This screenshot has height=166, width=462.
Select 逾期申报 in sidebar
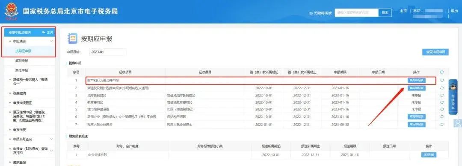(x=21, y=61)
